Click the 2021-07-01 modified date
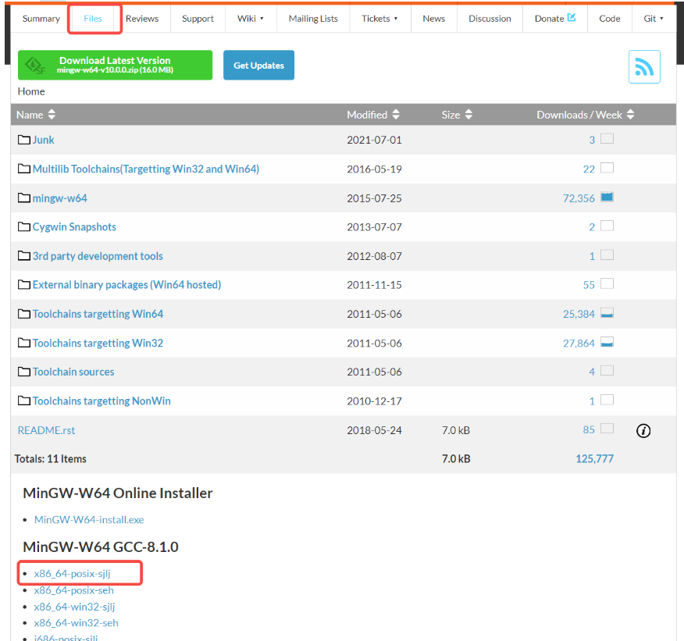684x641 pixels. 374,140
